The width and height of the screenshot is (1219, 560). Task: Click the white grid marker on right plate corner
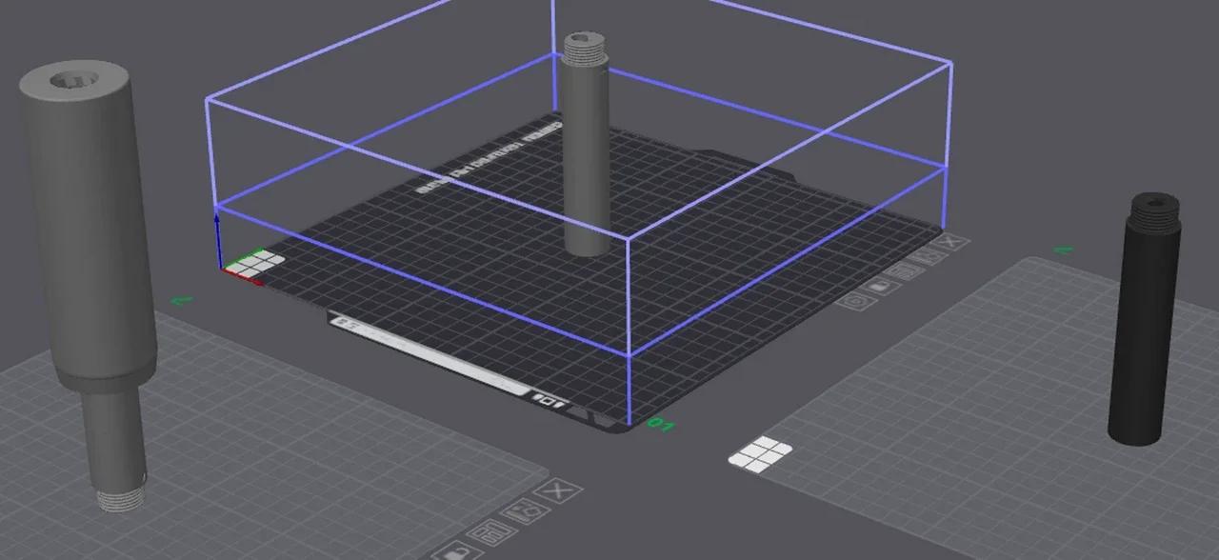[x=761, y=455]
